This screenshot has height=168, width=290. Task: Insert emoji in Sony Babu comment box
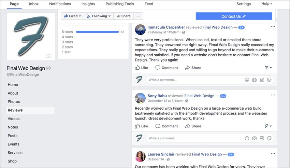click(247, 138)
